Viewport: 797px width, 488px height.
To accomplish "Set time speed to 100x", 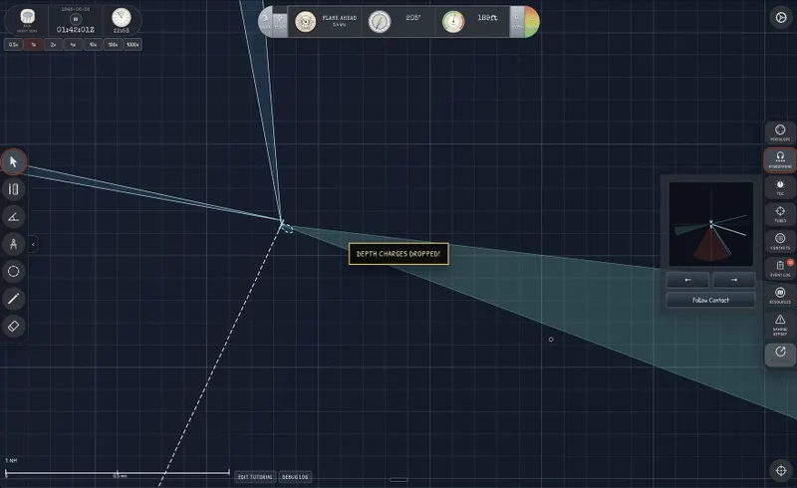I will coord(113,45).
